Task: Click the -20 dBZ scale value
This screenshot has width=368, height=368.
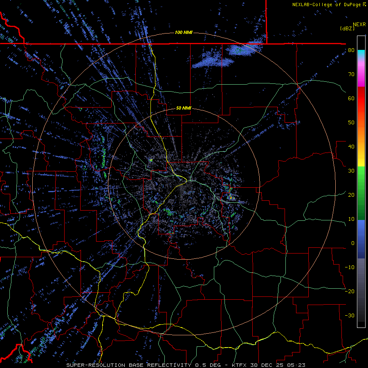Action: [350, 292]
